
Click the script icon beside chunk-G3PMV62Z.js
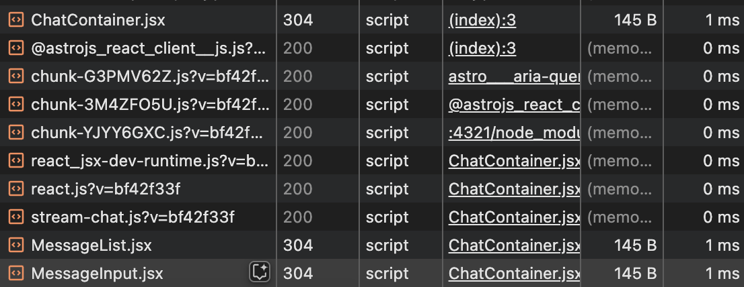point(15,76)
